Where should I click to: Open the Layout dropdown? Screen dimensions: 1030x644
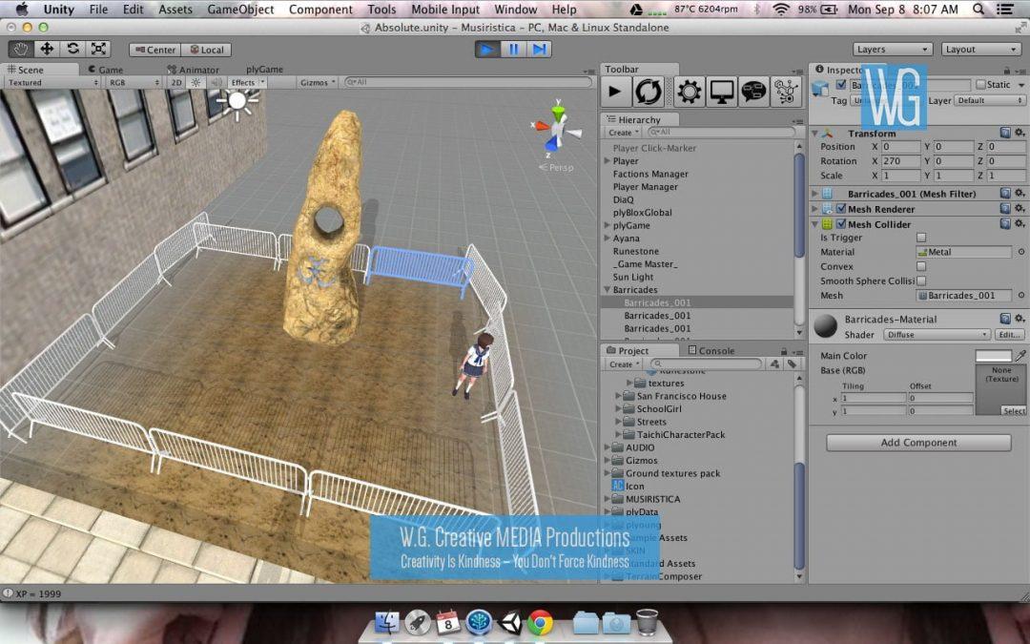click(x=980, y=50)
